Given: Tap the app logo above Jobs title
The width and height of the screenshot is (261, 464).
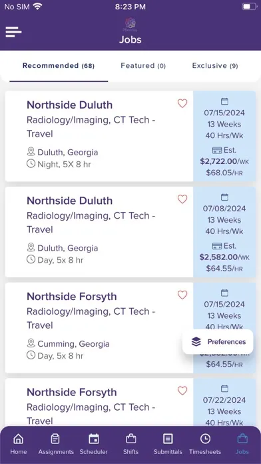Looking at the screenshot, I should click(x=130, y=24).
